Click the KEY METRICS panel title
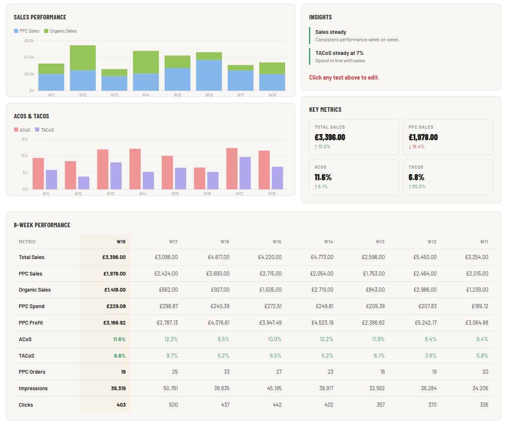 tap(325, 109)
